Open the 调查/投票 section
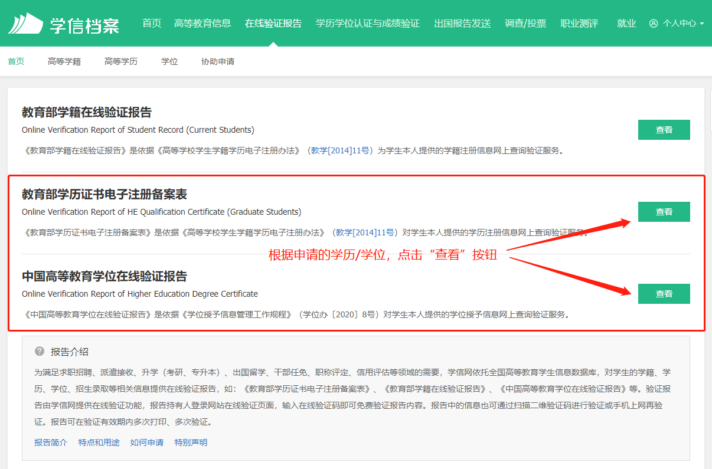 525,23
